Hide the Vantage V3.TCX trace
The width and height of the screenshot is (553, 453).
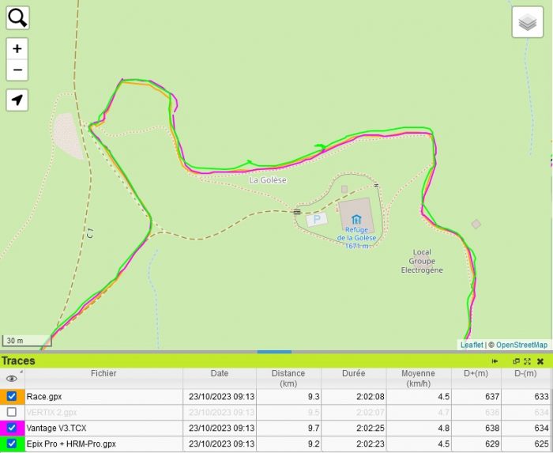11,428
